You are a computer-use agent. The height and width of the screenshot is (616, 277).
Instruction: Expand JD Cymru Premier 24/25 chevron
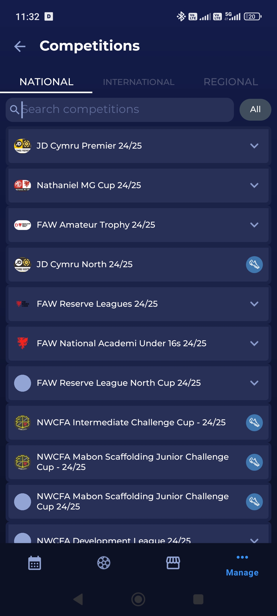tap(254, 146)
